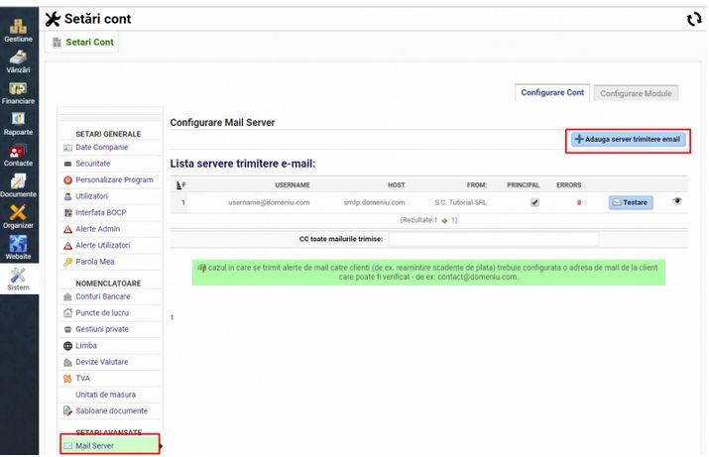Image resolution: width=709 pixels, height=457 pixels.
Task: Click Adauga server trimitere email button
Action: (627, 140)
